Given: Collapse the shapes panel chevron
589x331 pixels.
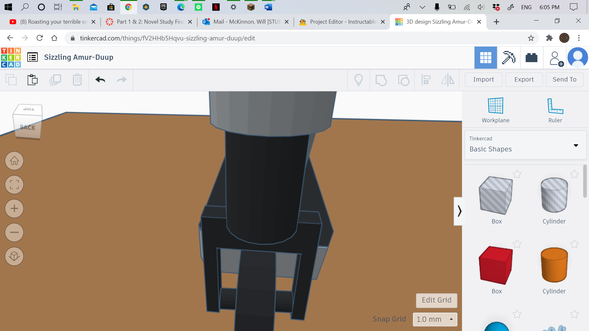Looking at the screenshot, I should coord(459,211).
